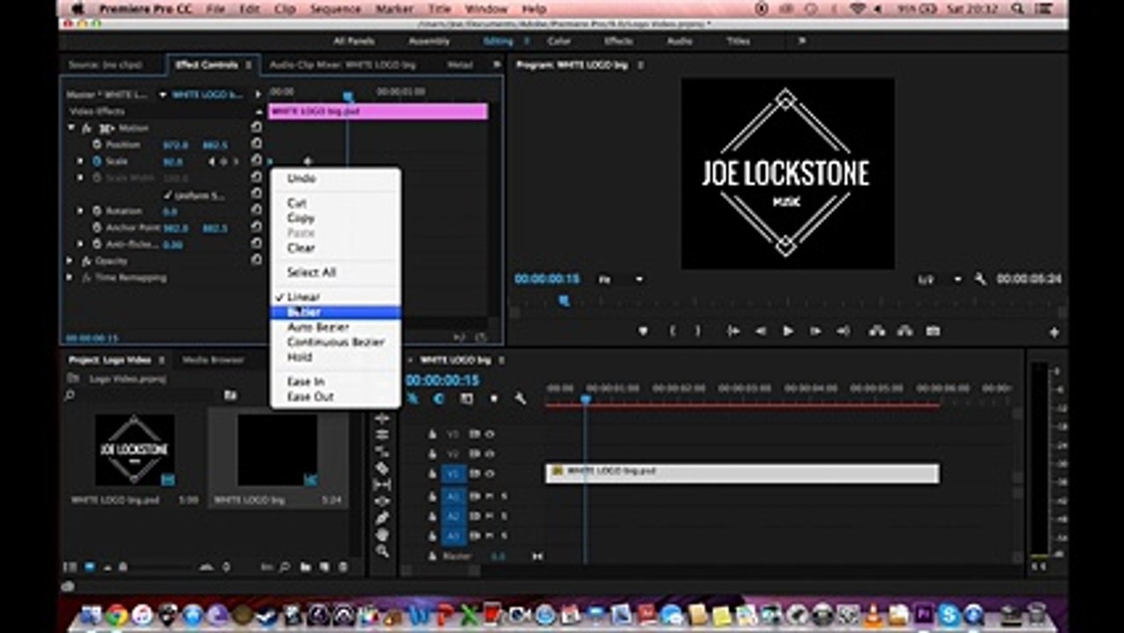Expand the Opacity effect
This screenshot has height=633, width=1124.
click(x=71, y=261)
